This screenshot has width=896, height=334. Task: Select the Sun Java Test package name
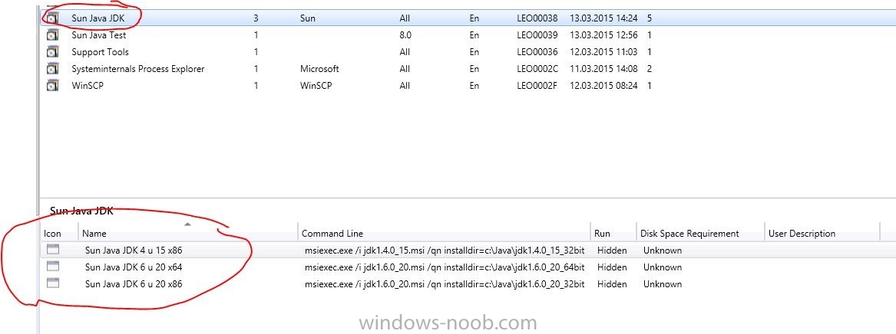click(x=99, y=34)
